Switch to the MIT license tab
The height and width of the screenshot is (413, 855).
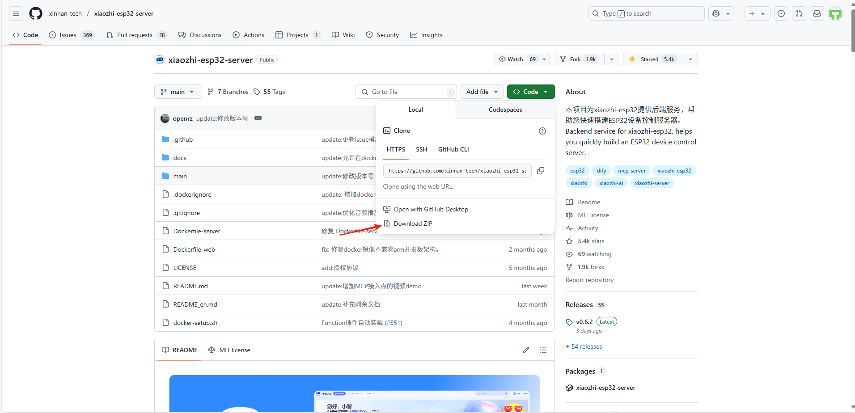click(x=229, y=350)
